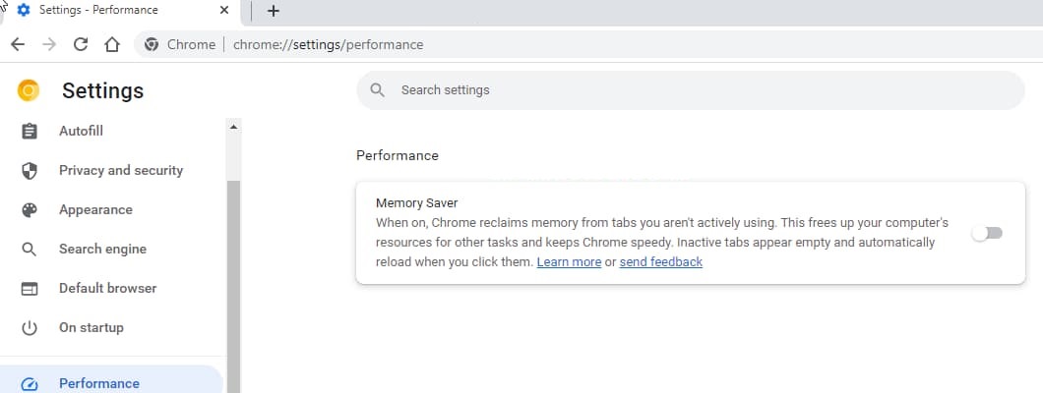Click the browser back arrow
Image resolution: width=1043 pixels, height=393 pixels.
tap(18, 44)
